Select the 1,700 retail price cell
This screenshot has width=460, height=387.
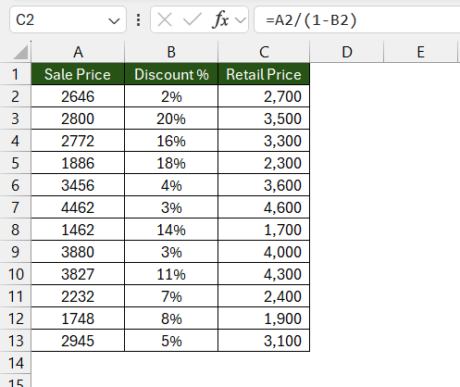coord(264,230)
